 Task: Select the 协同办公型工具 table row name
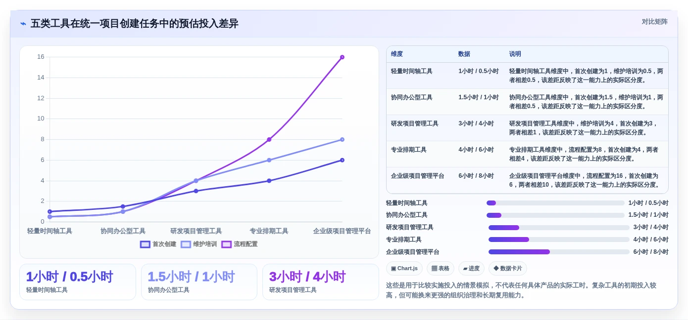(x=412, y=97)
